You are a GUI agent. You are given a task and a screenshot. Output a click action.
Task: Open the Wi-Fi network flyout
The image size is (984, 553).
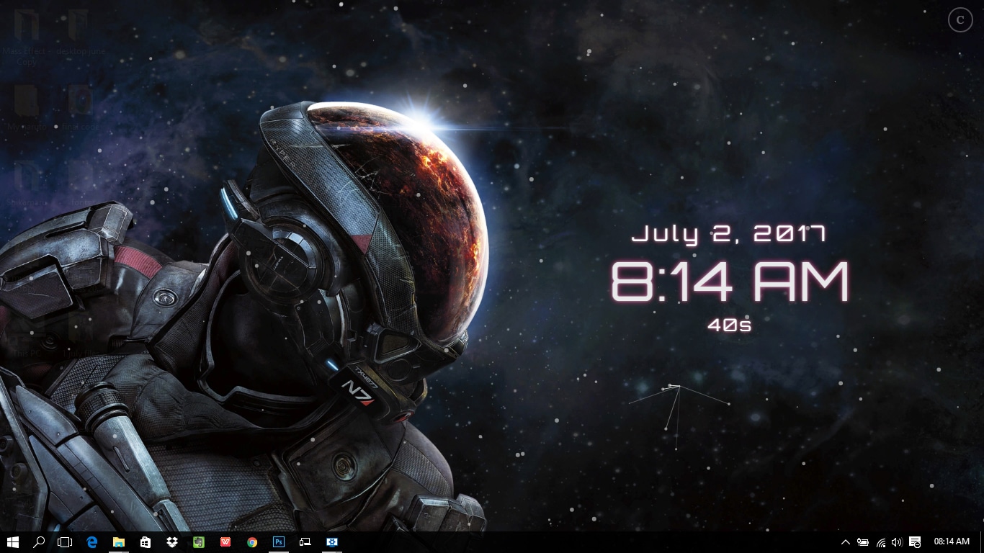pyautogui.click(x=880, y=542)
